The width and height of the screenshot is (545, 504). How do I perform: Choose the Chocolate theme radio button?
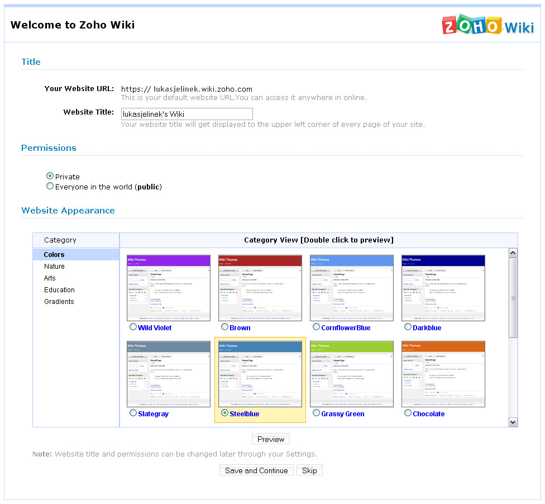click(x=408, y=412)
